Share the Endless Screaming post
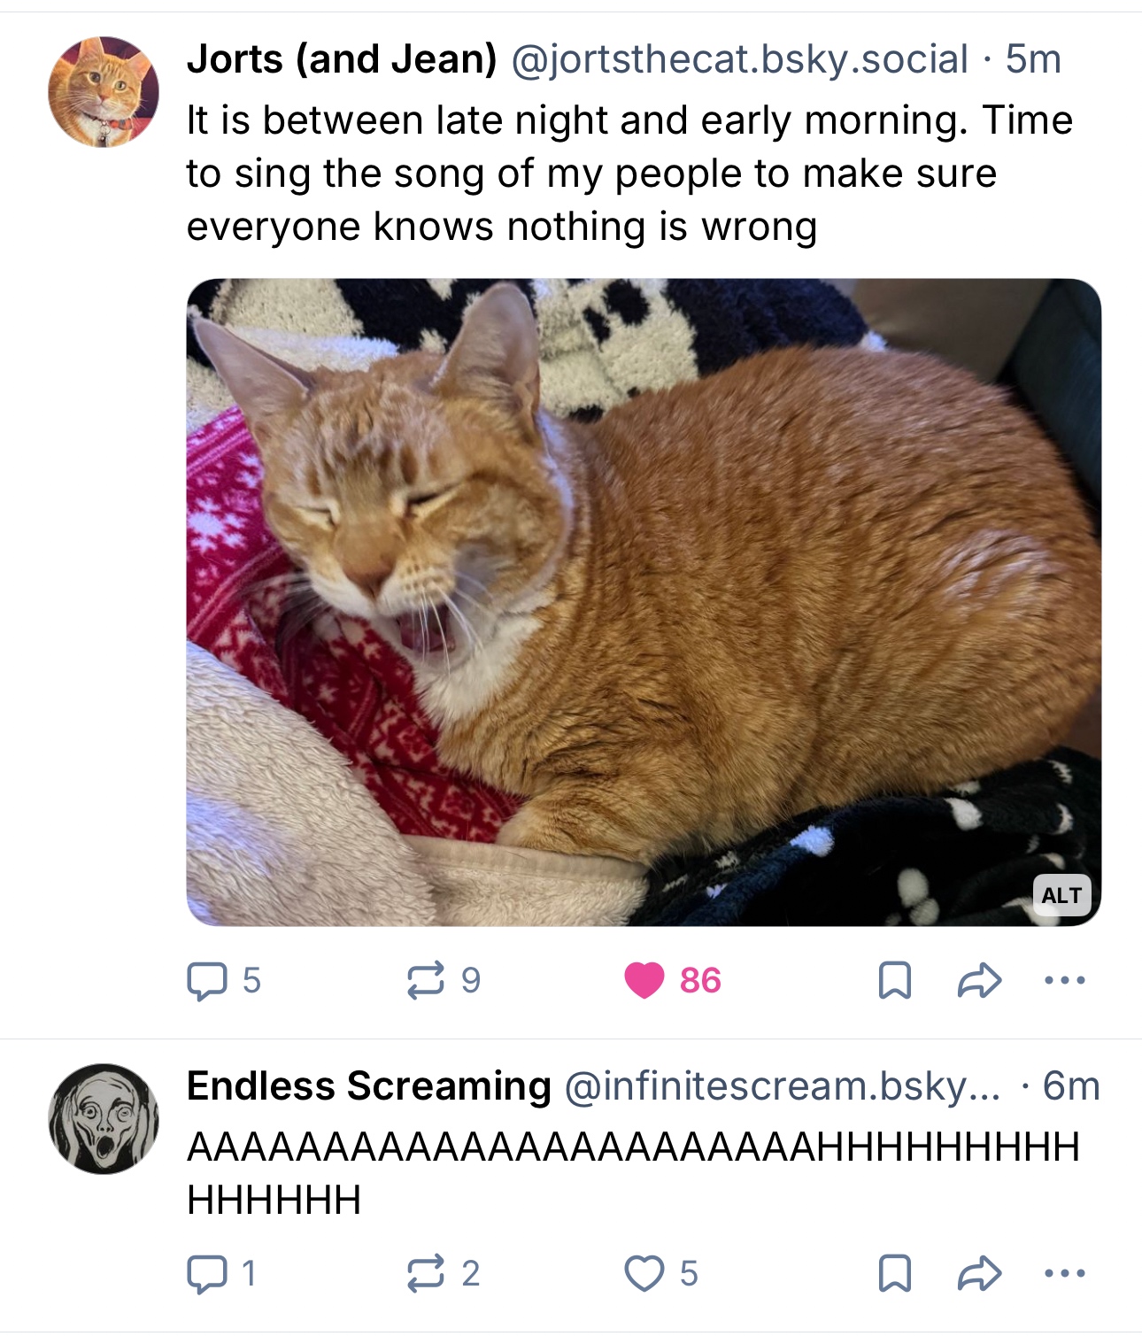The image size is (1142, 1336). click(x=979, y=1274)
